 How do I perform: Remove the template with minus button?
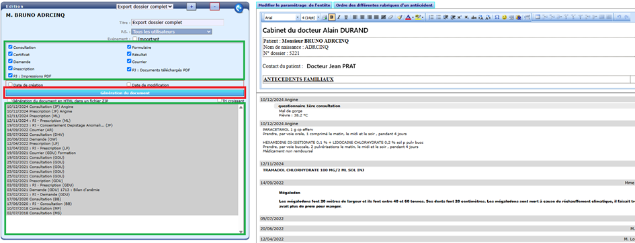tap(214, 7)
